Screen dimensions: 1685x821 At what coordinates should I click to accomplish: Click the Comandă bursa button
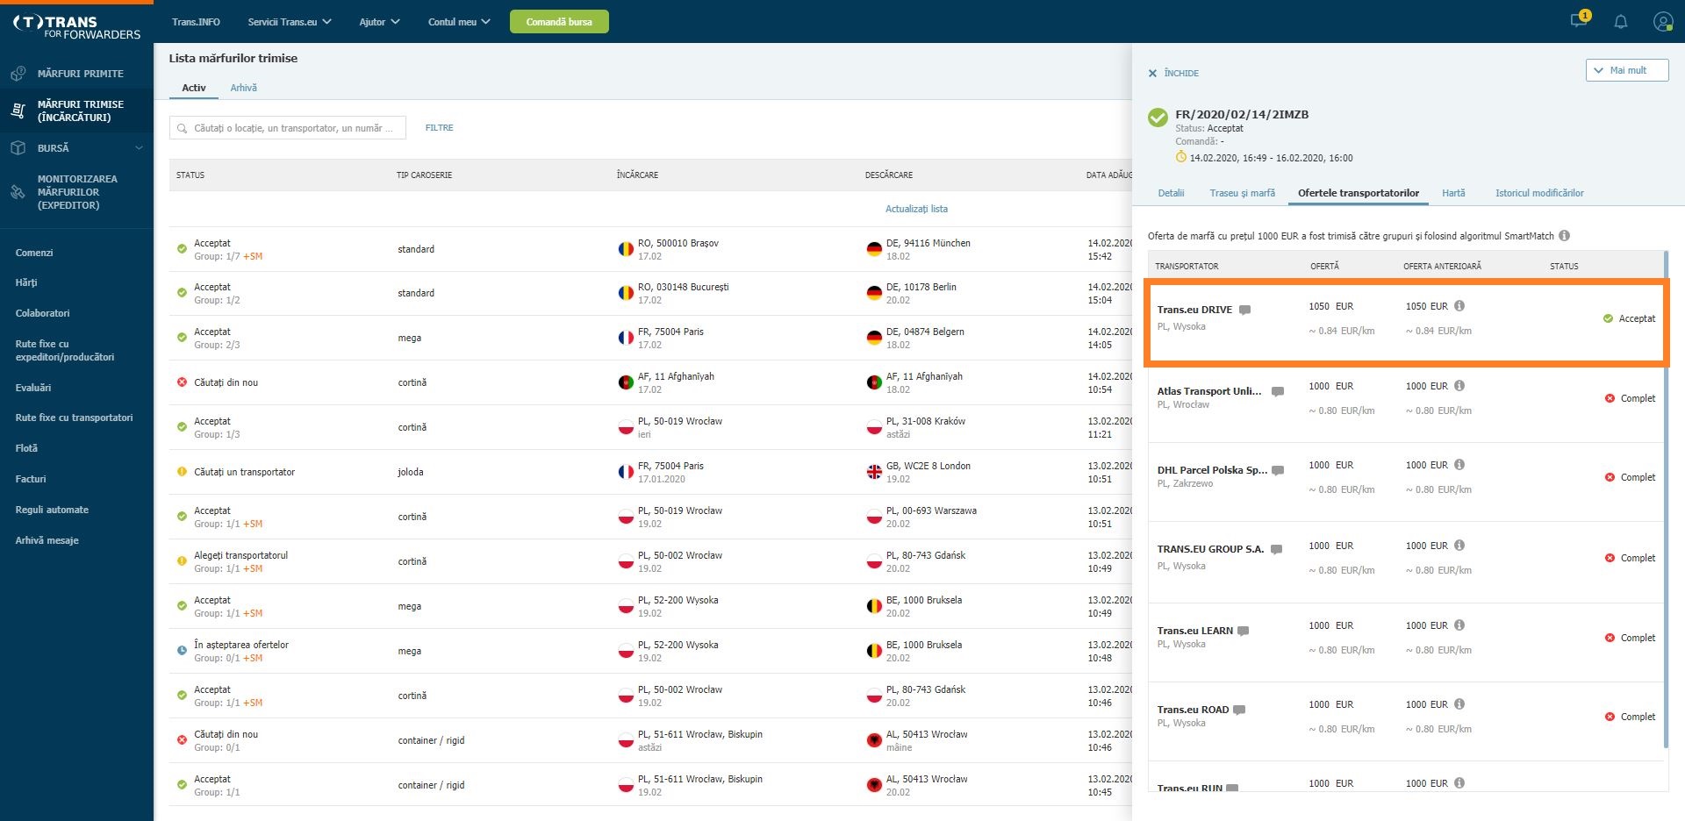tap(559, 22)
